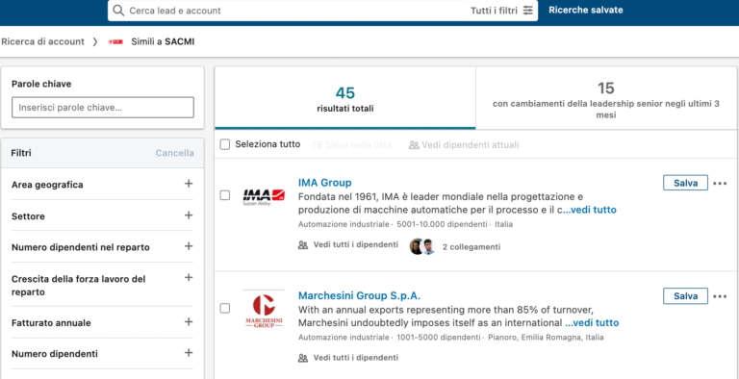Click IMA 5001-10.000 dipendenti text
This screenshot has height=379, width=739.
(442, 224)
